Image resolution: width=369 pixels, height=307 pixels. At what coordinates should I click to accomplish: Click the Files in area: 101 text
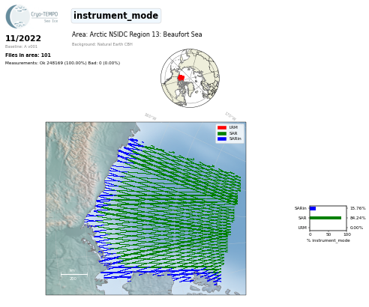(x=28, y=55)
